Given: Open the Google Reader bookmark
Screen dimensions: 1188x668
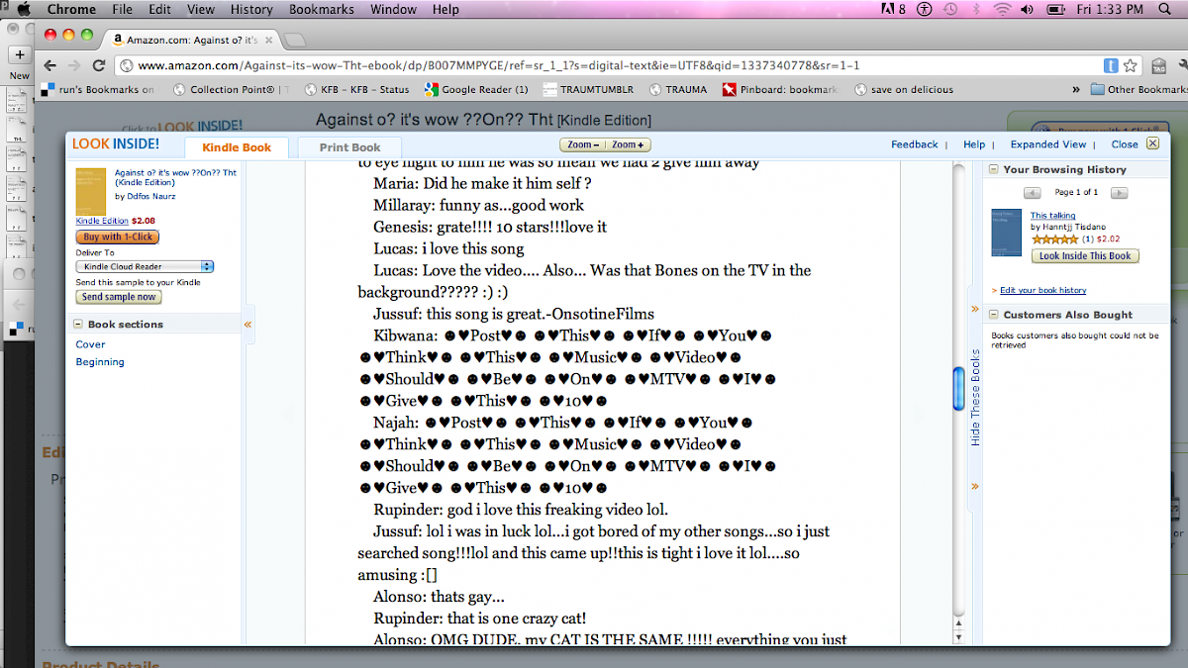Looking at the screenshot, I should [476, 89].
